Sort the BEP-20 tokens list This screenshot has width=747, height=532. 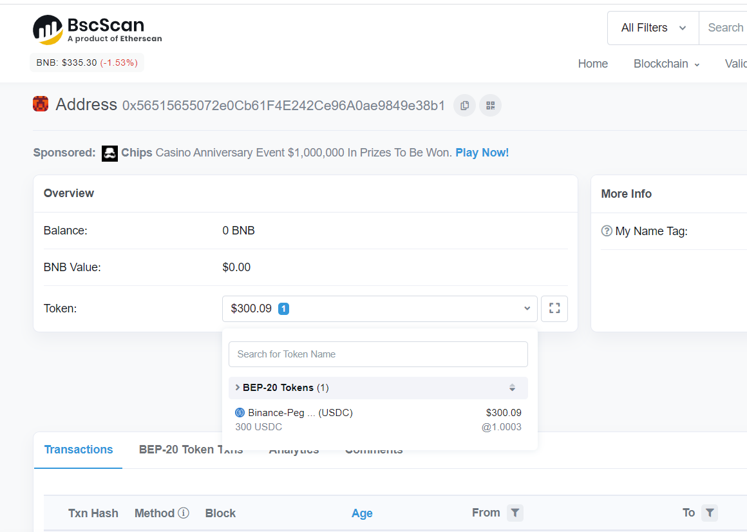(x=512, y=388)
